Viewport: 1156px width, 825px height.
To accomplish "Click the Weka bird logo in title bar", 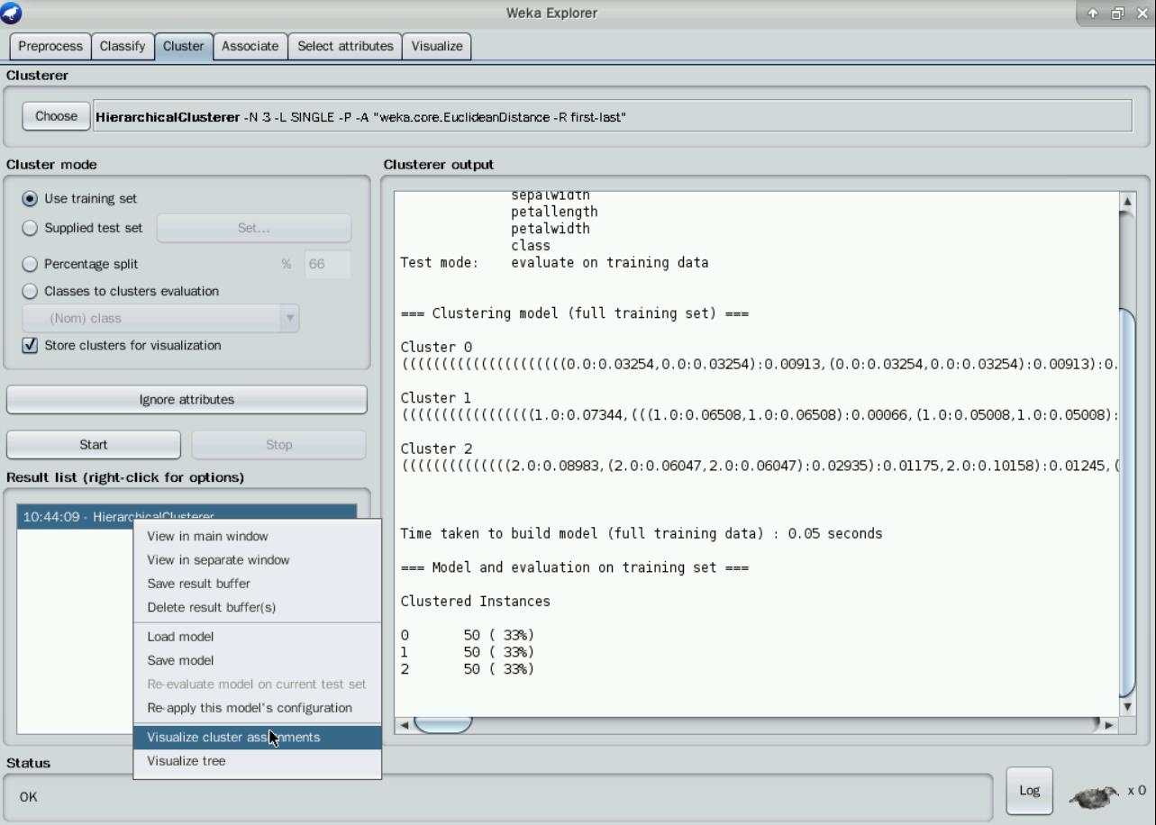I will tap(12, 13).
